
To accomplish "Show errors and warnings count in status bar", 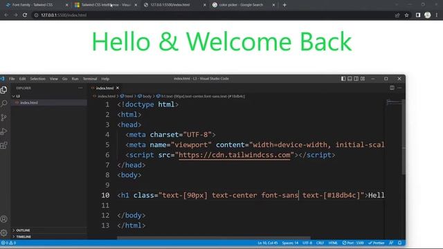I will click(x=8, y=243).
